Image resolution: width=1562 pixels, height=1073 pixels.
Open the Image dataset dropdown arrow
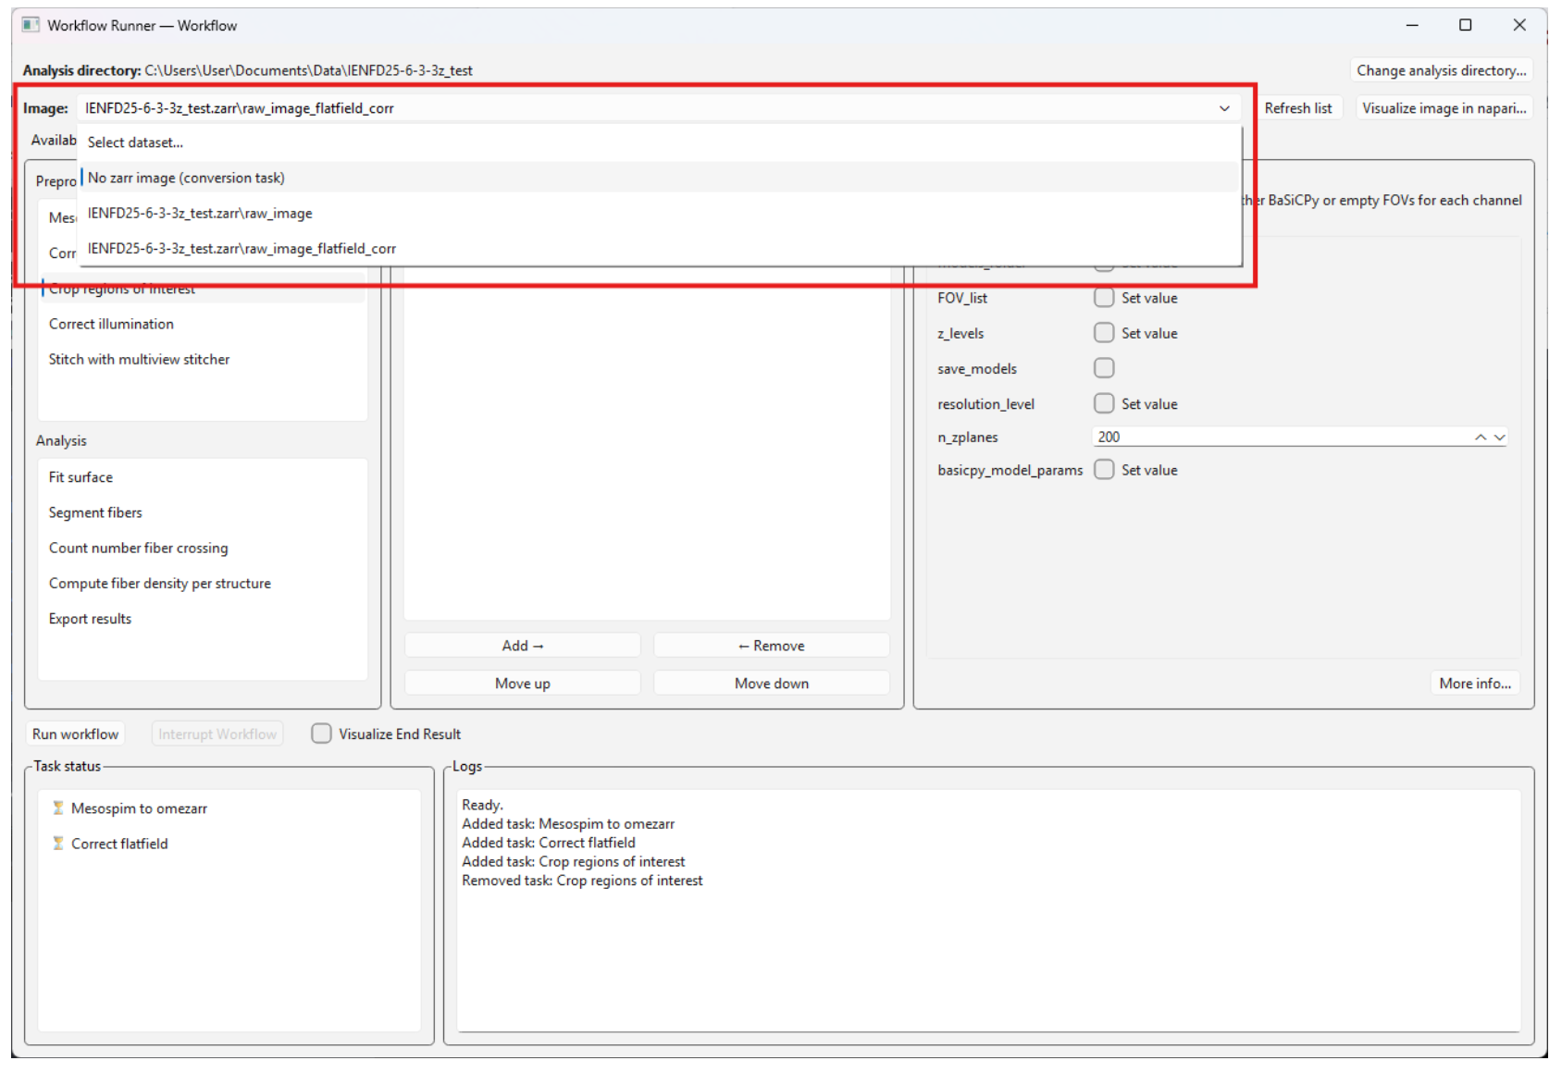click(x=1223, y=108)
